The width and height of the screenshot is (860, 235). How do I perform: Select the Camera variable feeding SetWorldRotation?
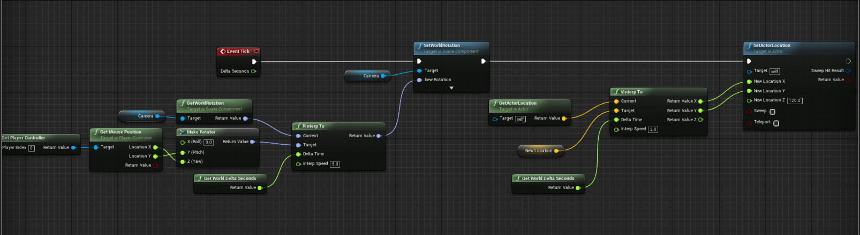tap(367, 76)
